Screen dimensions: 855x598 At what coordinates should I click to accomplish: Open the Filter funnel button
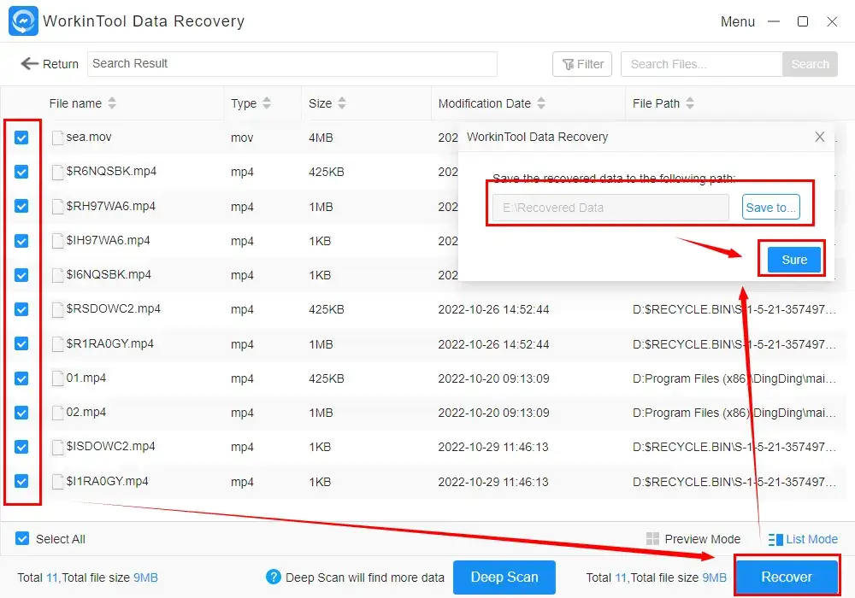click(581, 64)
